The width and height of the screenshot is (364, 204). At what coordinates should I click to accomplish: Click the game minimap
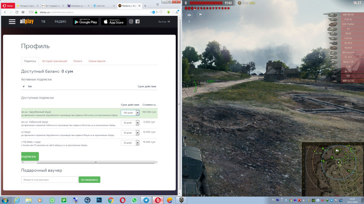pyautogui.click(x=333, y=169)
